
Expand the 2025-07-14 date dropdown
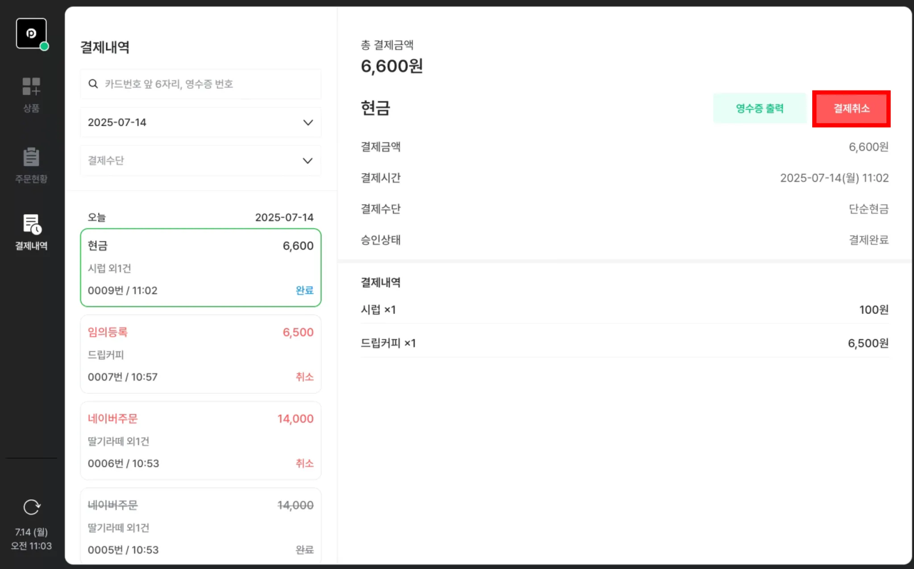[200, 122]
